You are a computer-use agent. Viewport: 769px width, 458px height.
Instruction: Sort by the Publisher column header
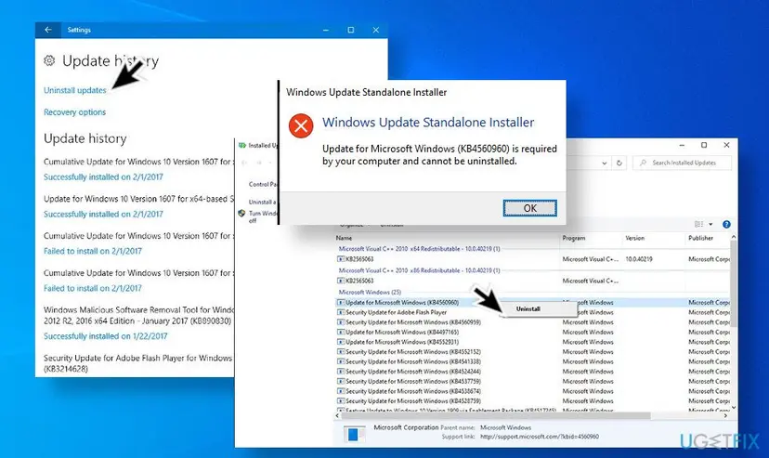pos(700,238)
